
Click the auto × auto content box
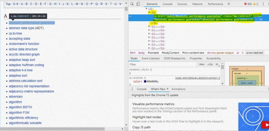click(x=247, y=83)
